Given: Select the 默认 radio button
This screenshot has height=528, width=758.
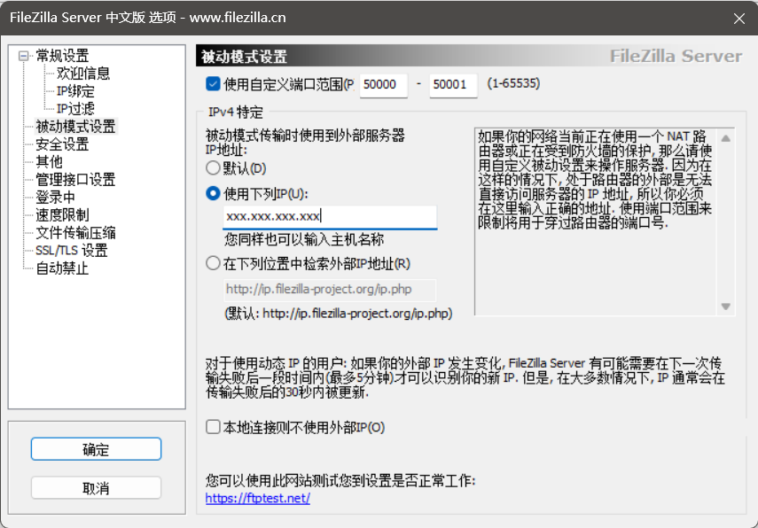Looking at the screenshot, I should [x=213, y=167].
